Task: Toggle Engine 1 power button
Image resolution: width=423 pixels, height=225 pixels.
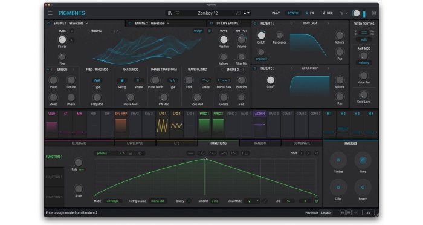Action: point(48,23)
